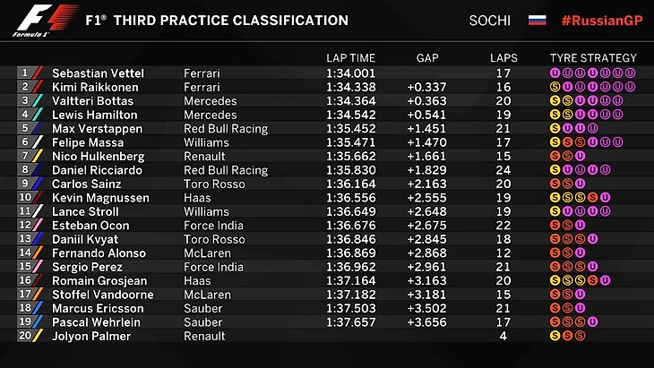
Task: Click the SOCHI location label
Action: coord(489,20)
